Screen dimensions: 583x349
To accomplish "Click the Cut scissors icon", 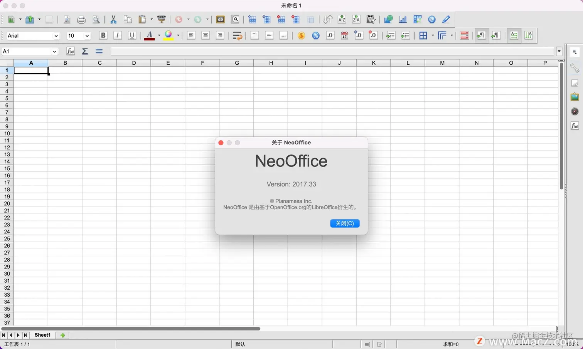I will [113, 19].
